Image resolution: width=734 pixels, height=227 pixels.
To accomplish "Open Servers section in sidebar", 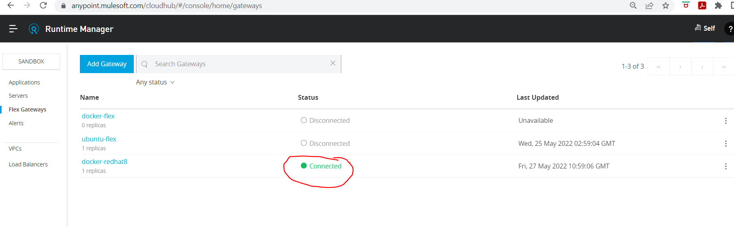I will click(x=18, y=96).
